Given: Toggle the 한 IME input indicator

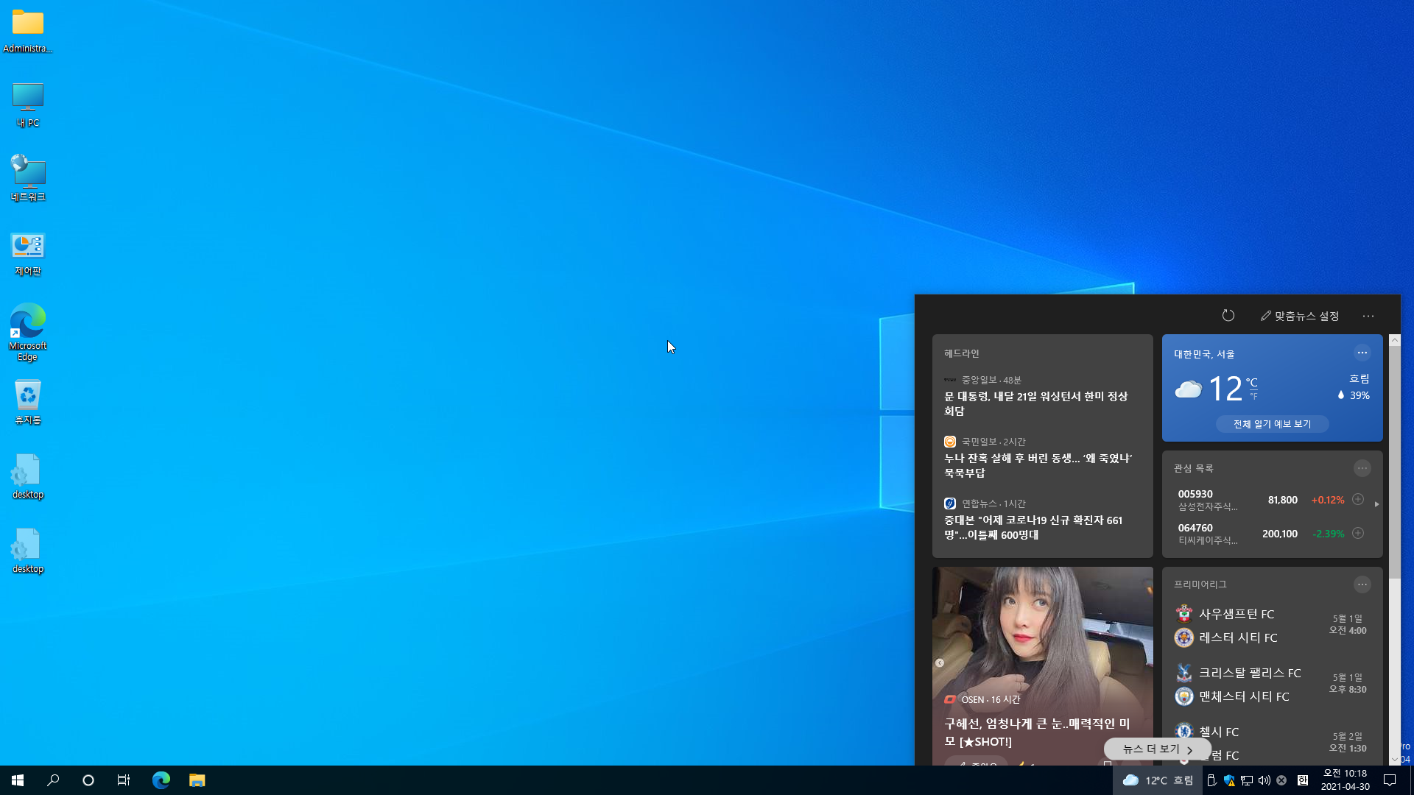Looking at the screenshot, I should [1302, 780].
